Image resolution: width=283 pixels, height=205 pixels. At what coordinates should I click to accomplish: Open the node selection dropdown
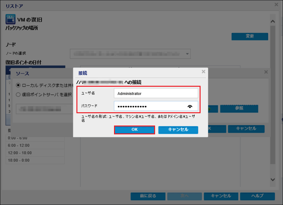[x=187, y=54]
